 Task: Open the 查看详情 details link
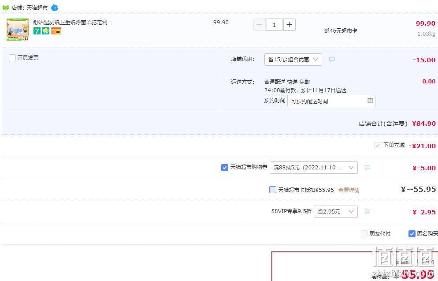tap(349, 190)
